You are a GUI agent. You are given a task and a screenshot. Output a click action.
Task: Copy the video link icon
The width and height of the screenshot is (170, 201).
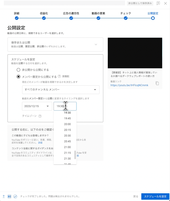coord(157,83)
